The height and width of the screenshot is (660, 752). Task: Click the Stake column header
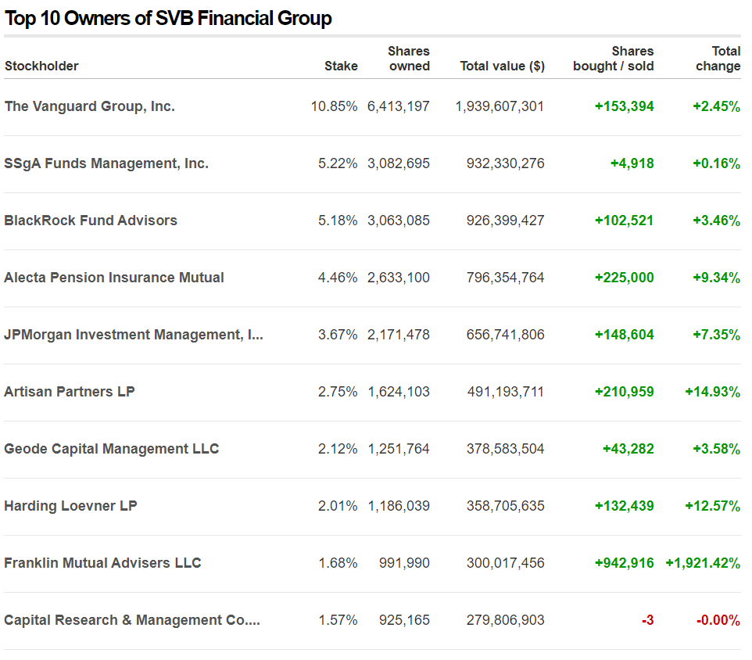coord(341,66)
